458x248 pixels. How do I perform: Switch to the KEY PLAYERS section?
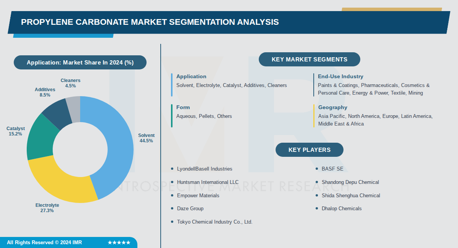point(309,150)
